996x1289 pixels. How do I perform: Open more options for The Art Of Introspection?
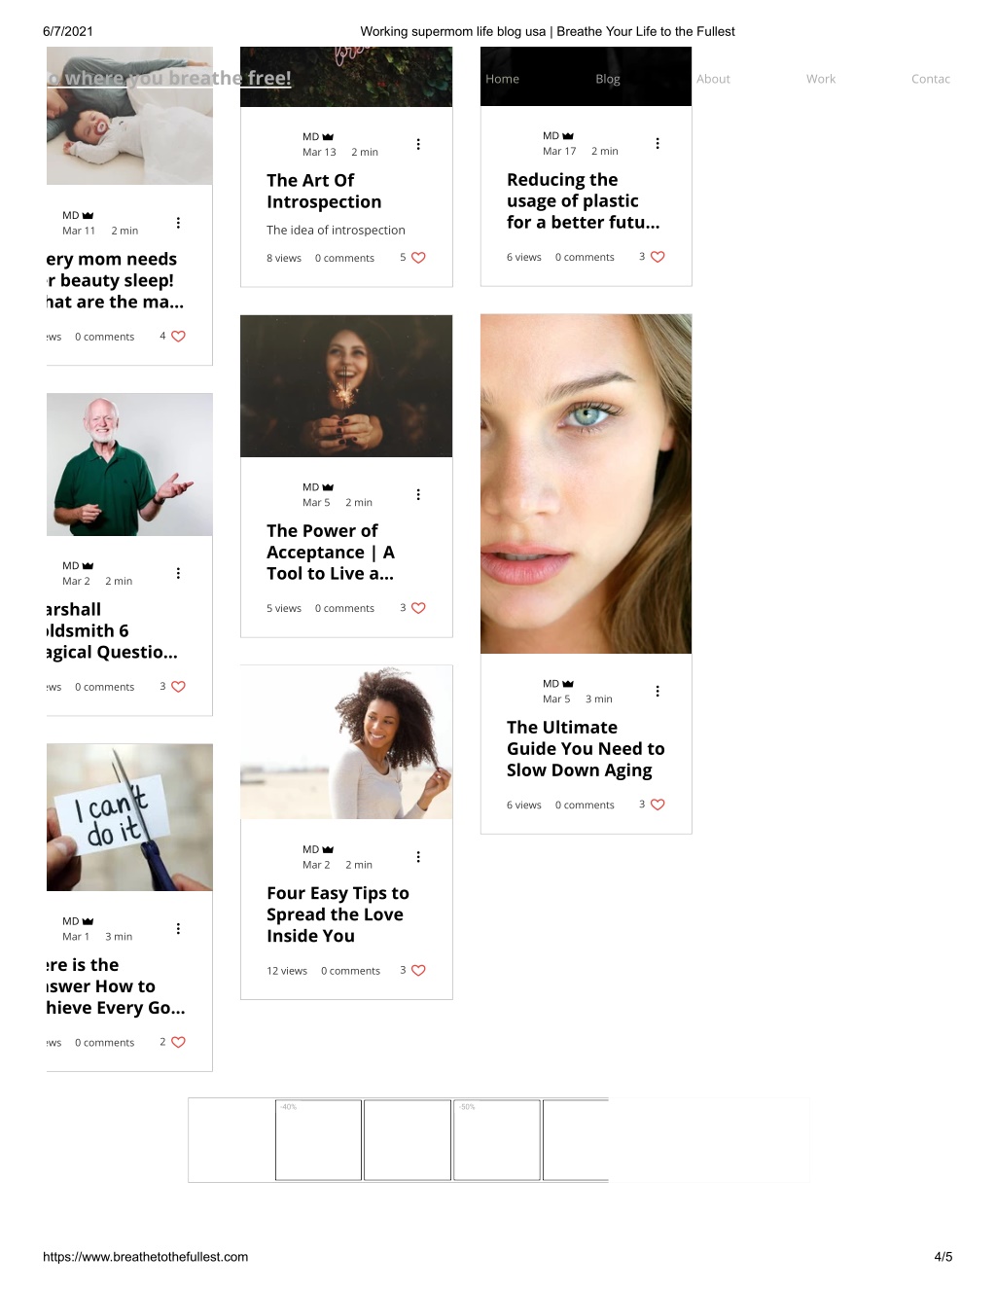(418, 144)
